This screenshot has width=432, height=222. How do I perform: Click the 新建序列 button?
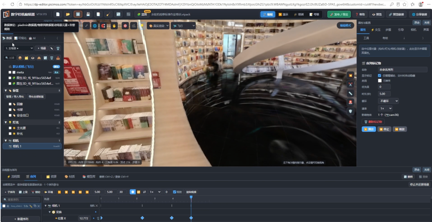tap(21, 219)
